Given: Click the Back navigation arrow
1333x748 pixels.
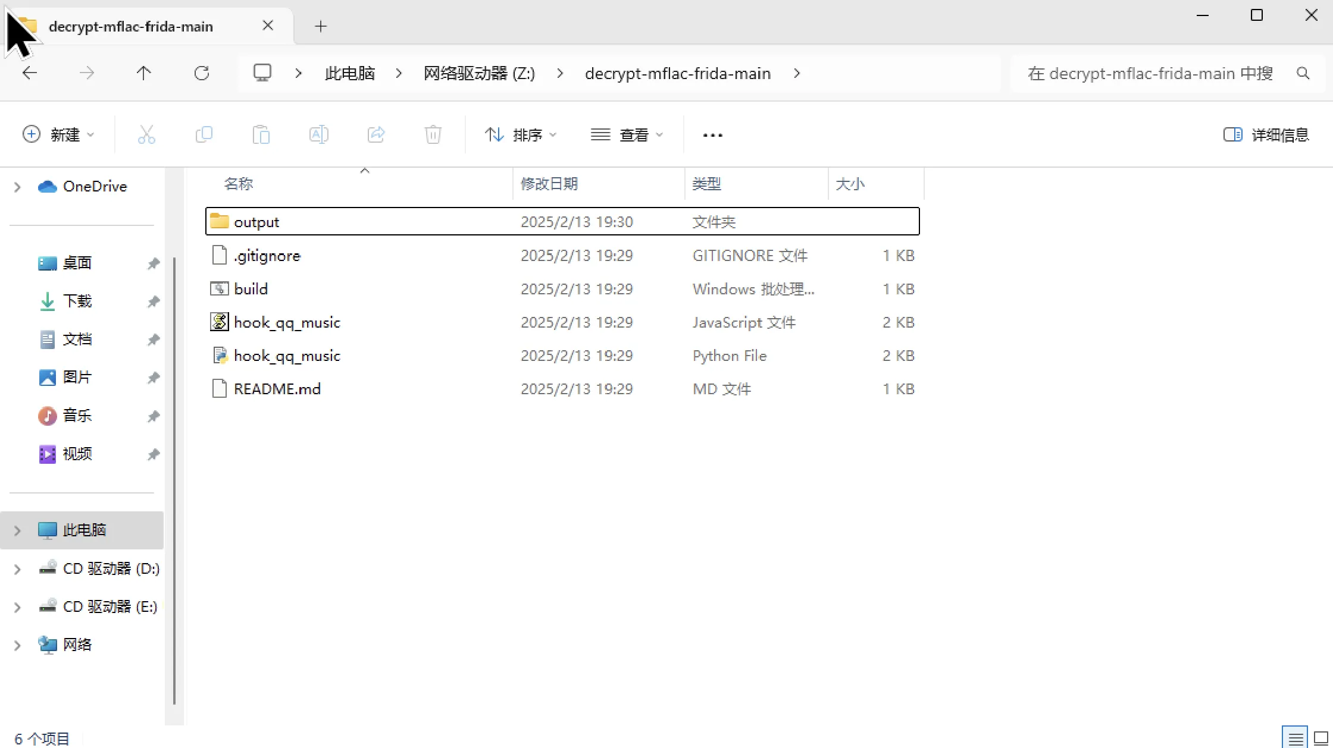Looking at the screenshot, I should click(x=30, y=73).
